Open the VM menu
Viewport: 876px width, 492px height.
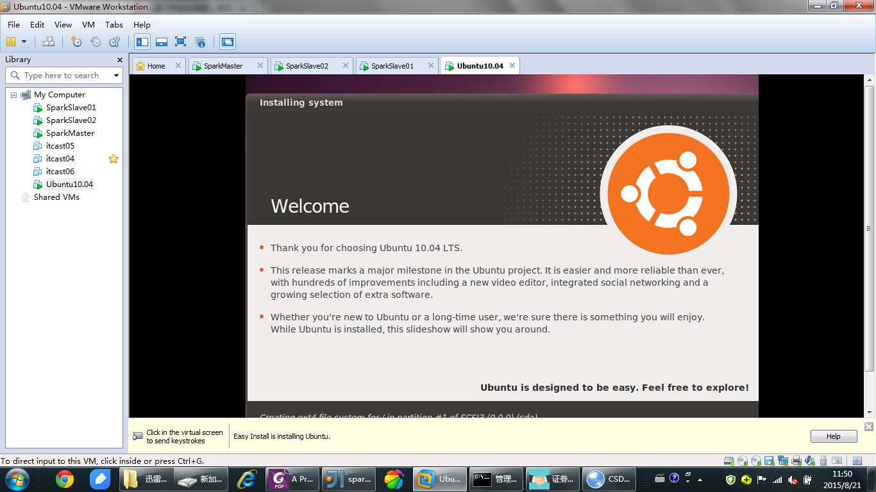[x=88, y=24]
